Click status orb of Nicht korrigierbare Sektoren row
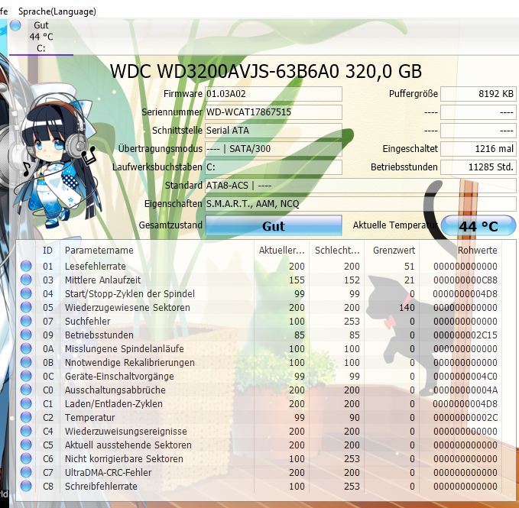519x508 pixels. [26, 458]
